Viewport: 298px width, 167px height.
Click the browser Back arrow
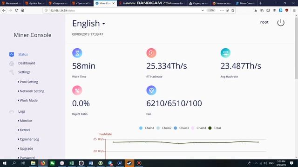coord(4,10)
